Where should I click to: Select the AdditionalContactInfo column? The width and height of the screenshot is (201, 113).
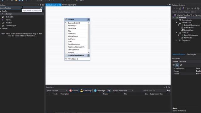pyautogui.click(x=76, y=47)
